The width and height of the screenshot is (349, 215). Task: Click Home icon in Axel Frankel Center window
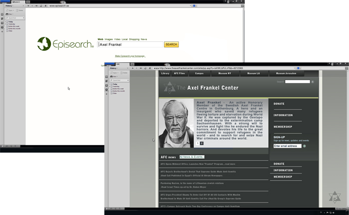click(x=150, y=68)
